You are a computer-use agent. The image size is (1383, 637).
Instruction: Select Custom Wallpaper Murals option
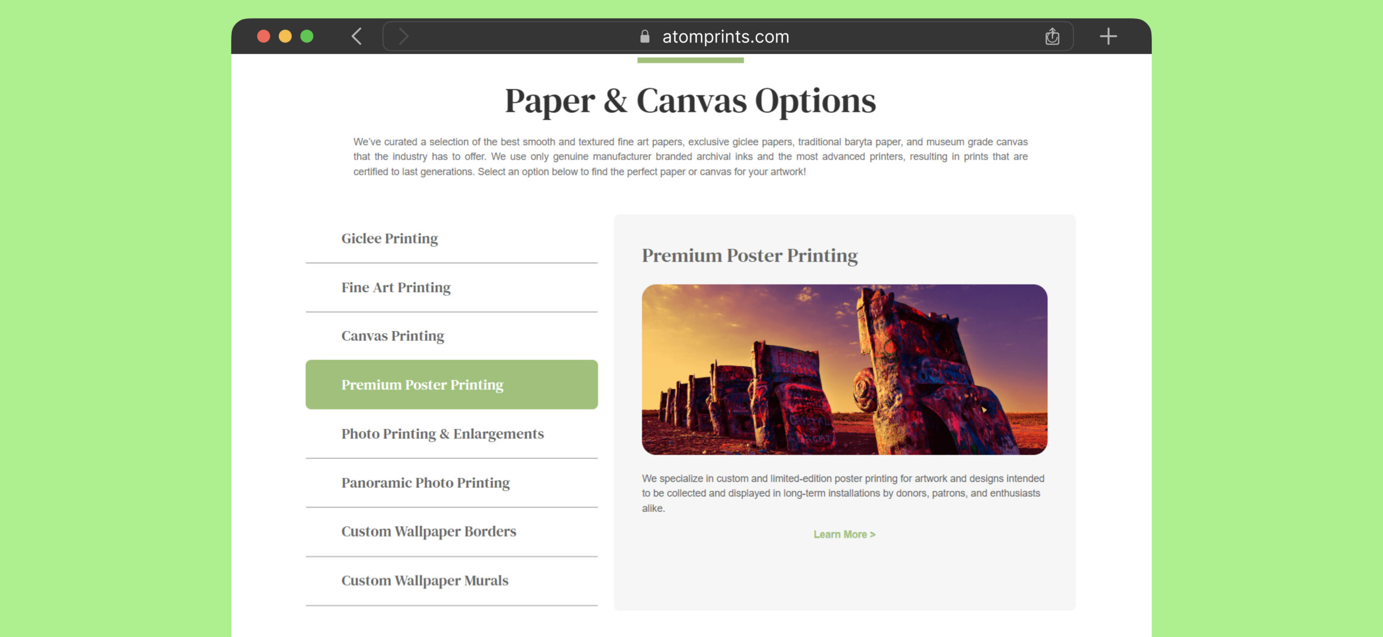(452, 581)
